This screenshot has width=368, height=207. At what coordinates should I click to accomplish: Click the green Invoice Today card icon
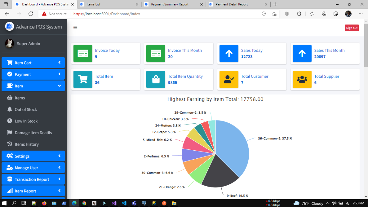(x=83, y=53)
